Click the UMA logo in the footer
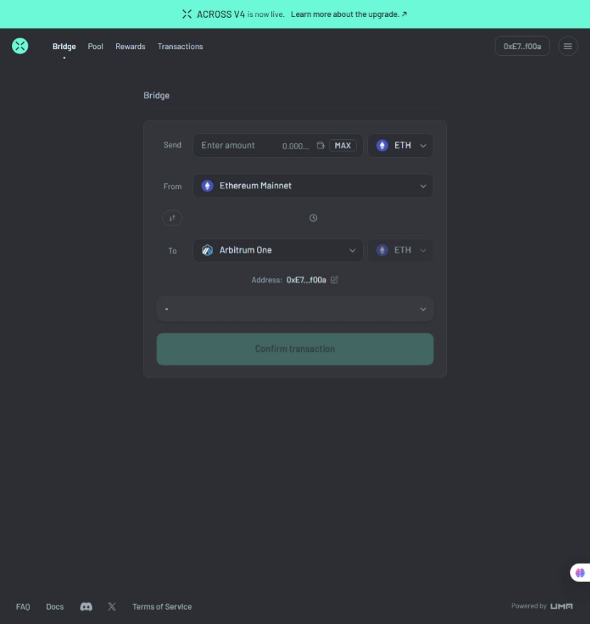This screenshot has height=624, width=590. (562, 606)
